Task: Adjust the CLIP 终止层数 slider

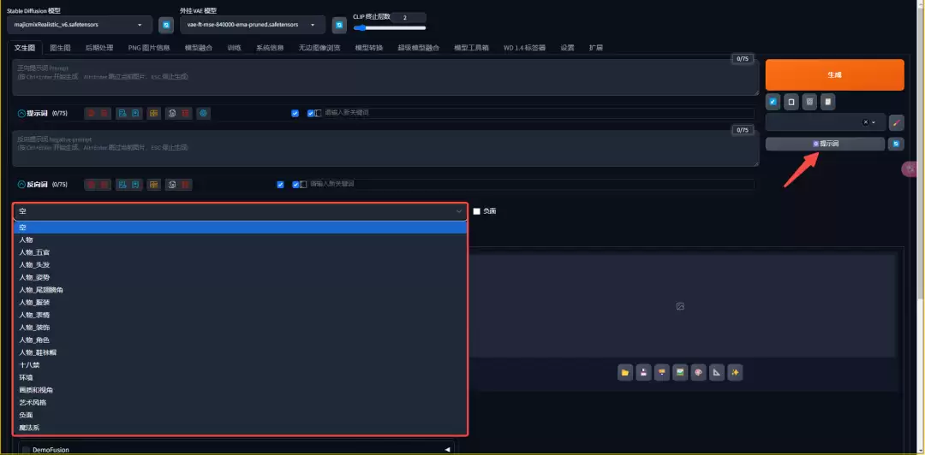Action: 390,28
